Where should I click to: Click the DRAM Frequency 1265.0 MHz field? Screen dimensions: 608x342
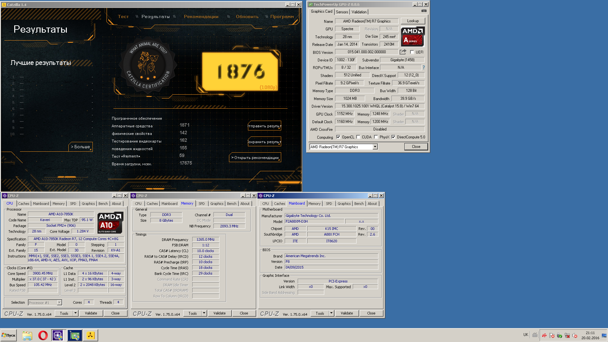(206, 239)
